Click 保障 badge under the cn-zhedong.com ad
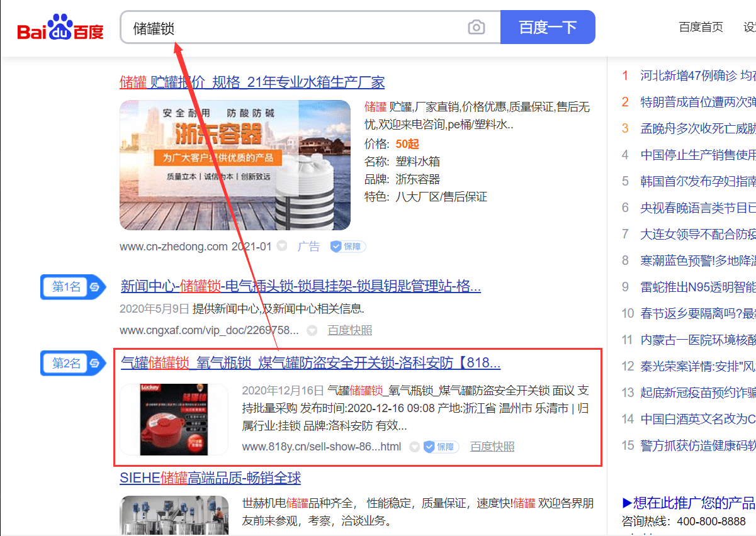 (x=348, y=247)
